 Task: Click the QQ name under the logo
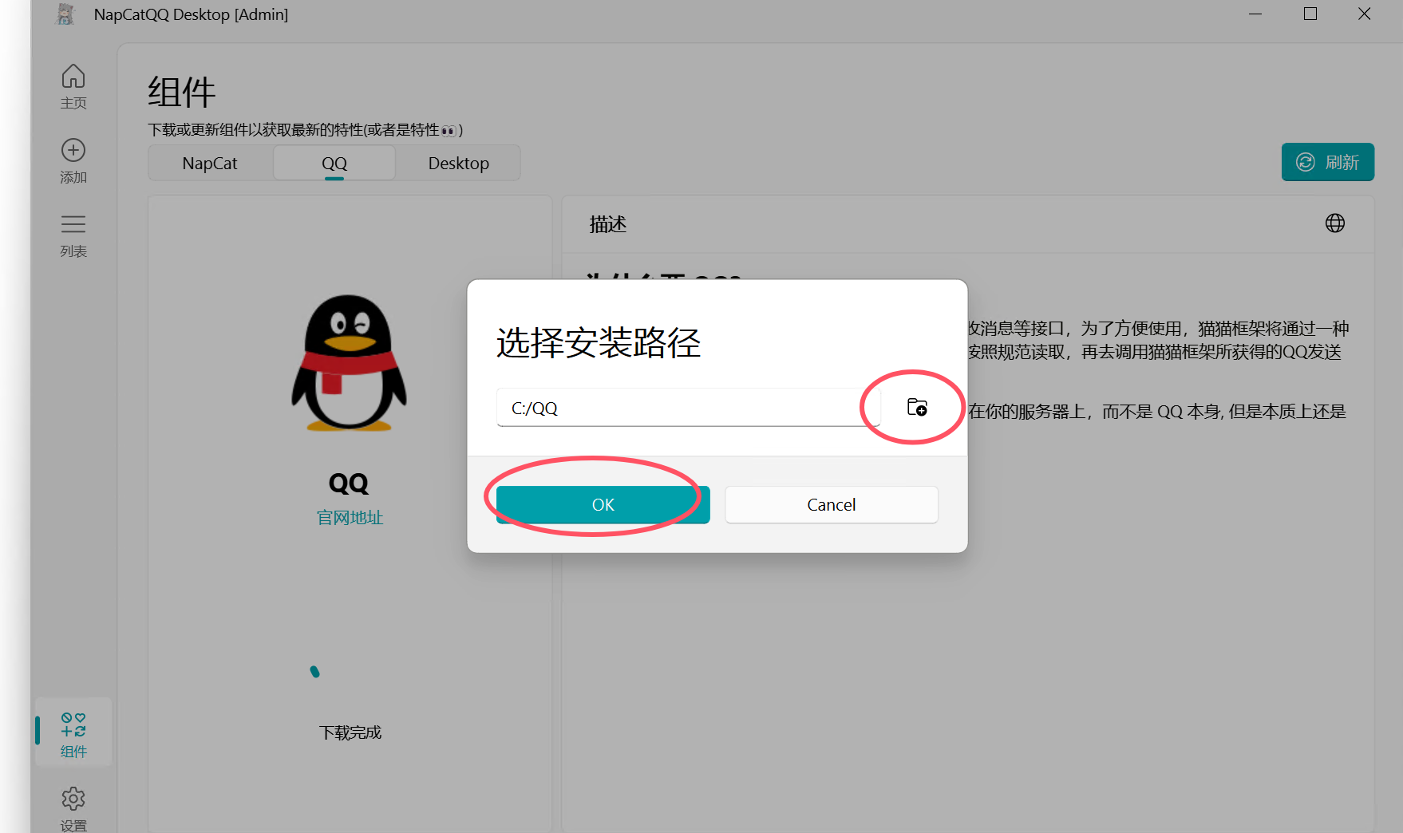pos(349,483)
